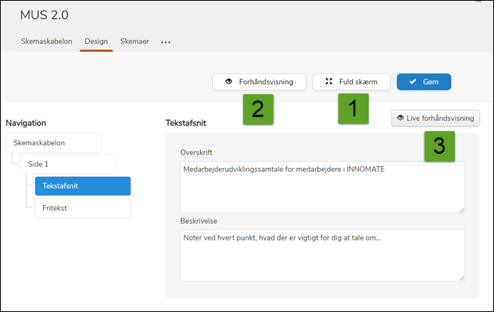494x312 pixels.
Task: Click the Beskrivelse textarea resize handle
Action: tap(461, 277)
